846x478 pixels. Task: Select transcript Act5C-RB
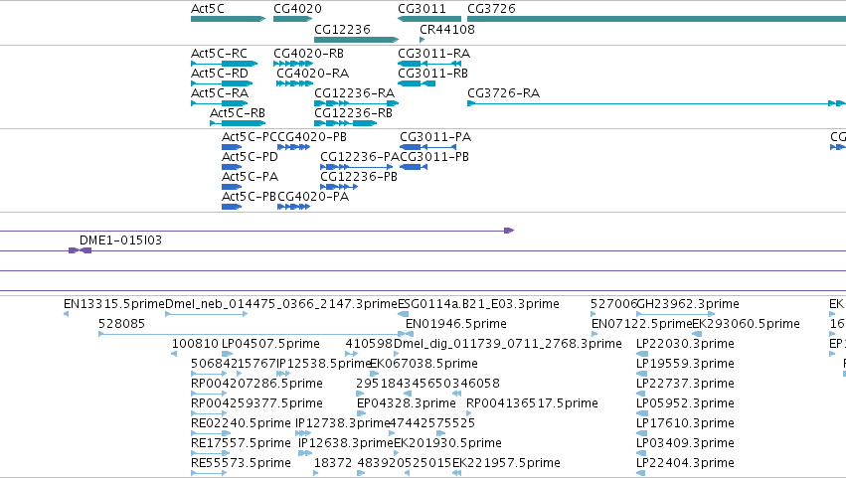pos(238,123)
